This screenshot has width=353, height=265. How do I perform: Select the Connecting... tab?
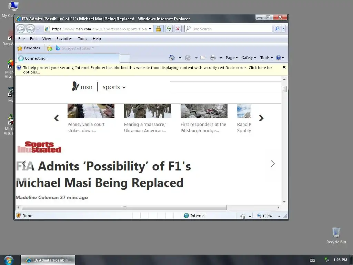pos(68,58)
